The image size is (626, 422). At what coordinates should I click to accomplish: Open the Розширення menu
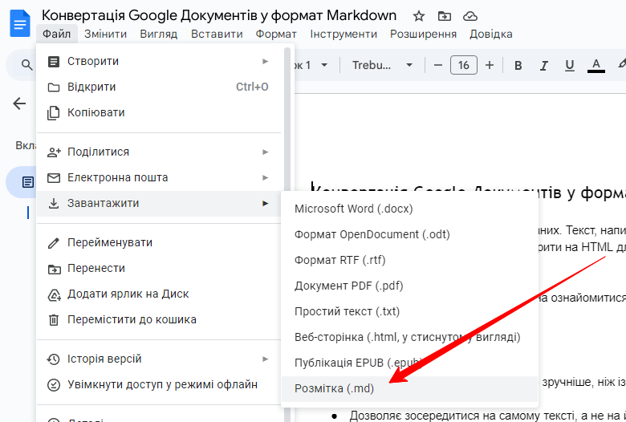423,34
